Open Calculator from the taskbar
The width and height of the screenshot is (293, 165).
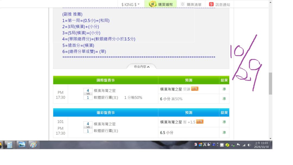[10, 145]
